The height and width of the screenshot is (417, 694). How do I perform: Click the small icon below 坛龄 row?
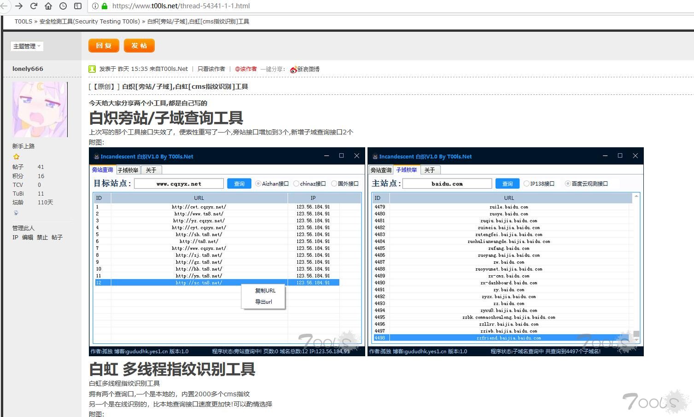point(16,213)
